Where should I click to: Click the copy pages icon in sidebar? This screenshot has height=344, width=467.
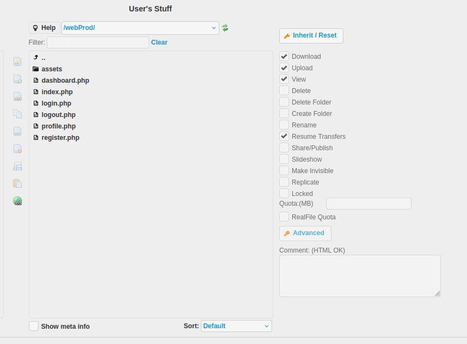pyautogui.click(x=17, y=114)
